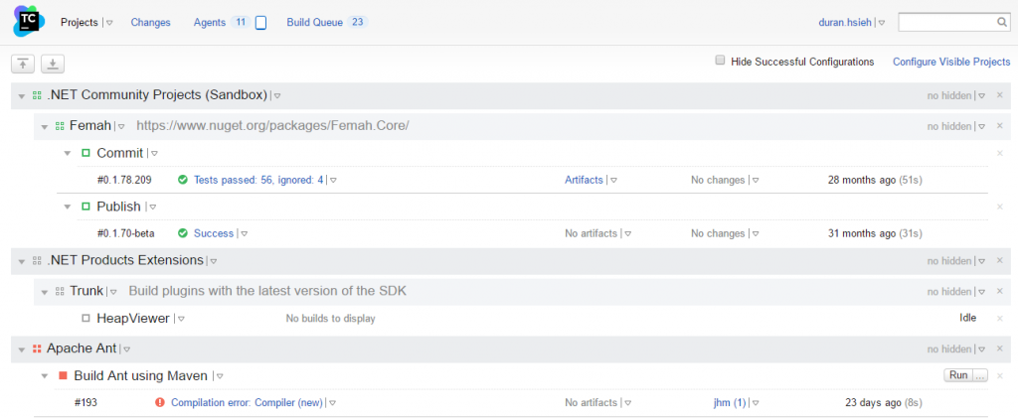Click Agents count badge 11

(x=241, y=22)
